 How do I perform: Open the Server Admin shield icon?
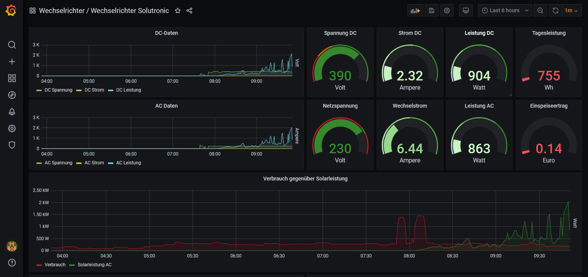pos(12,145)
